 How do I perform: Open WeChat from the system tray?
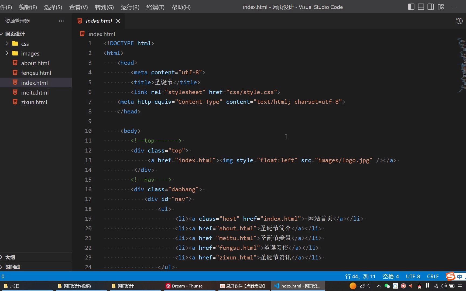pyautogui.click(x=387, y=286)
